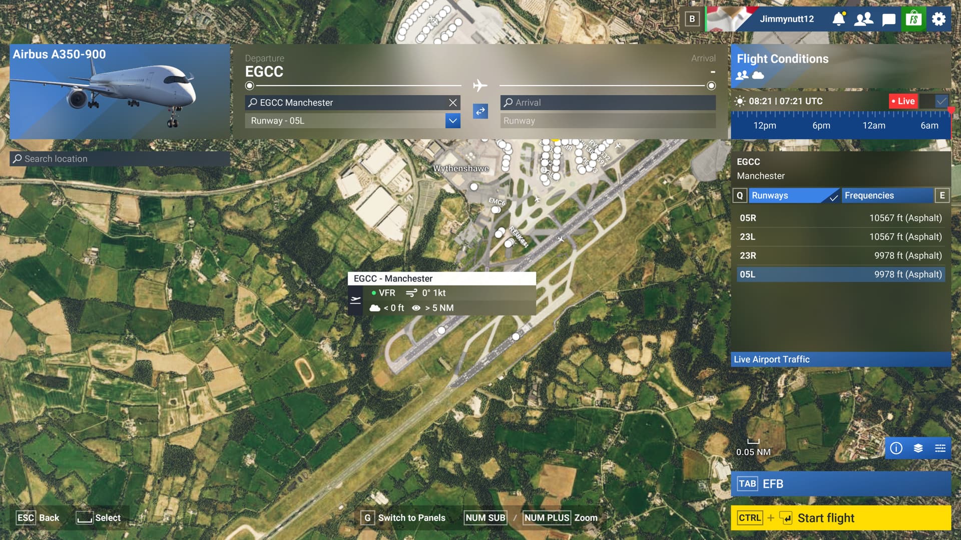Set the time slider to 6pm

[821, 126]
